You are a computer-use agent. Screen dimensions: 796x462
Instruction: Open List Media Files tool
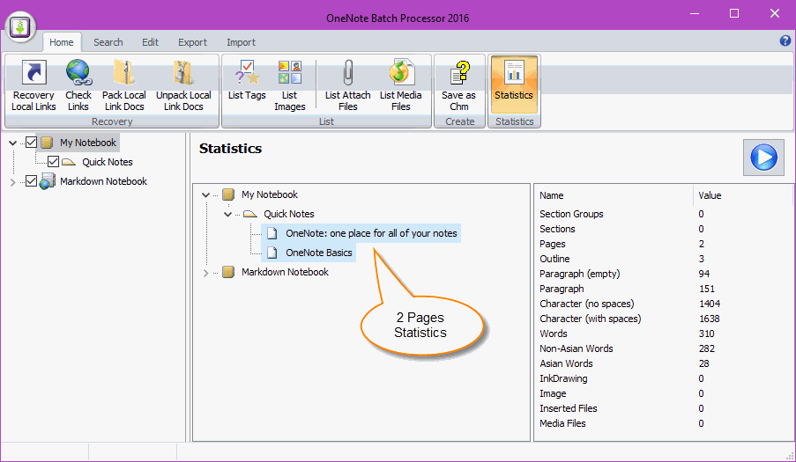pos(400,85)
